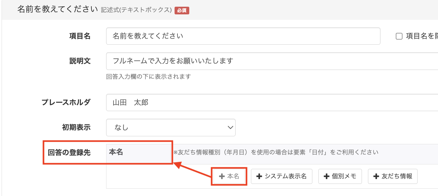This screenshot has height=196, width=438.
Task: Add システム表示名 as answer destination
Action: 281,176
